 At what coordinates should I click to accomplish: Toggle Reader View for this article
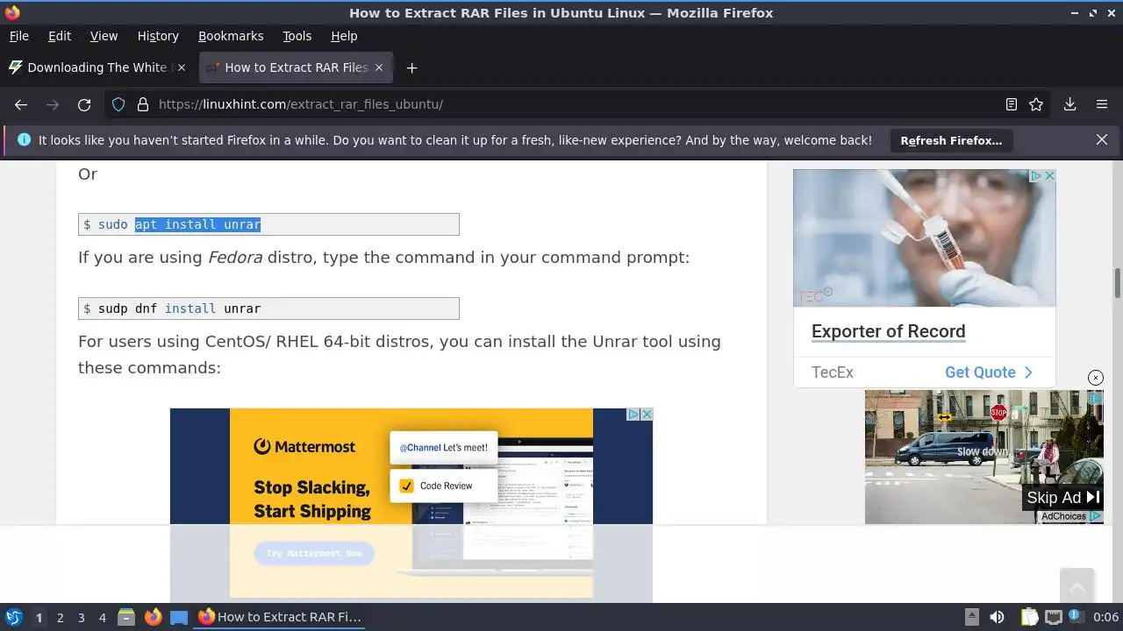point(1012,104)
